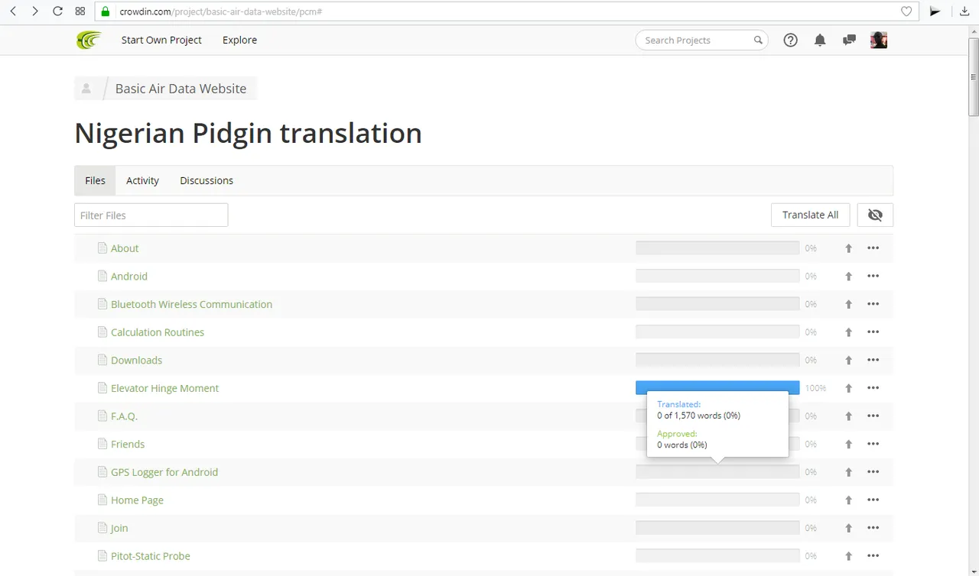This screenshot has height=576, width=979.
Task: Open the Elevator Hinge Moment file
Action: [x=164, y=388]
